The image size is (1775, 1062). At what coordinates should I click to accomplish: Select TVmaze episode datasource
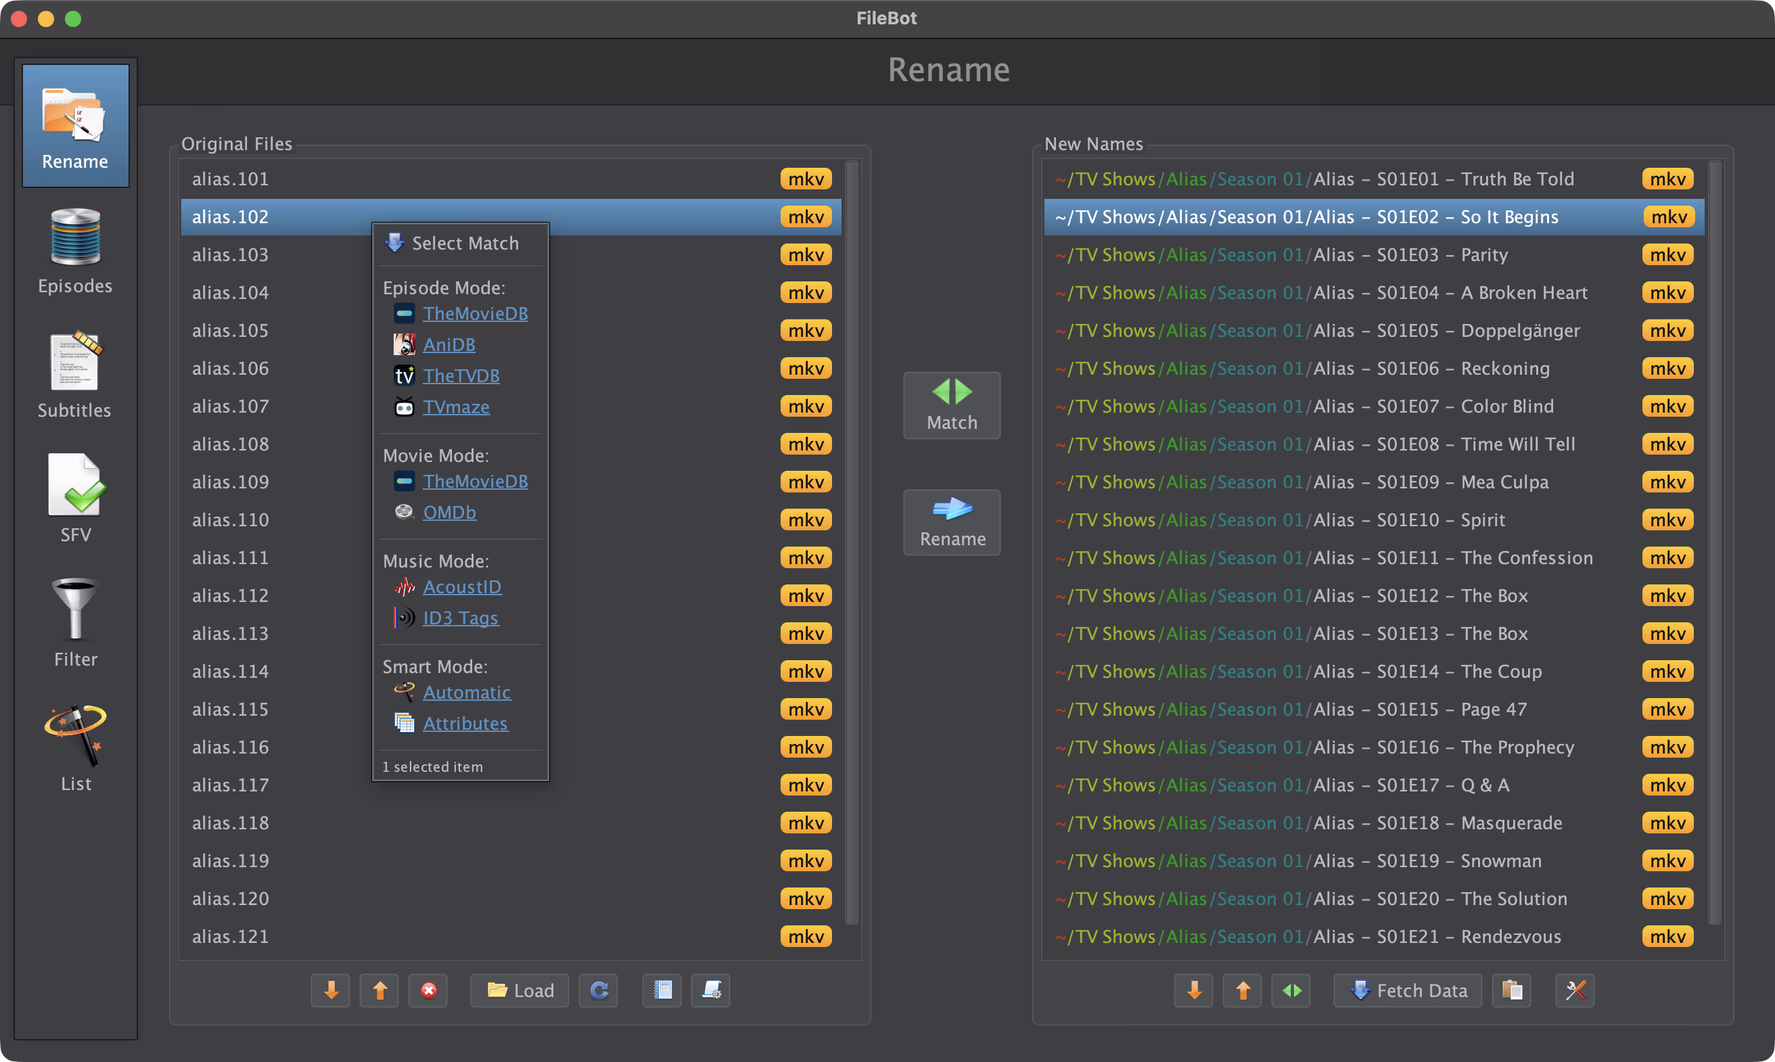(x=456, y=407)
